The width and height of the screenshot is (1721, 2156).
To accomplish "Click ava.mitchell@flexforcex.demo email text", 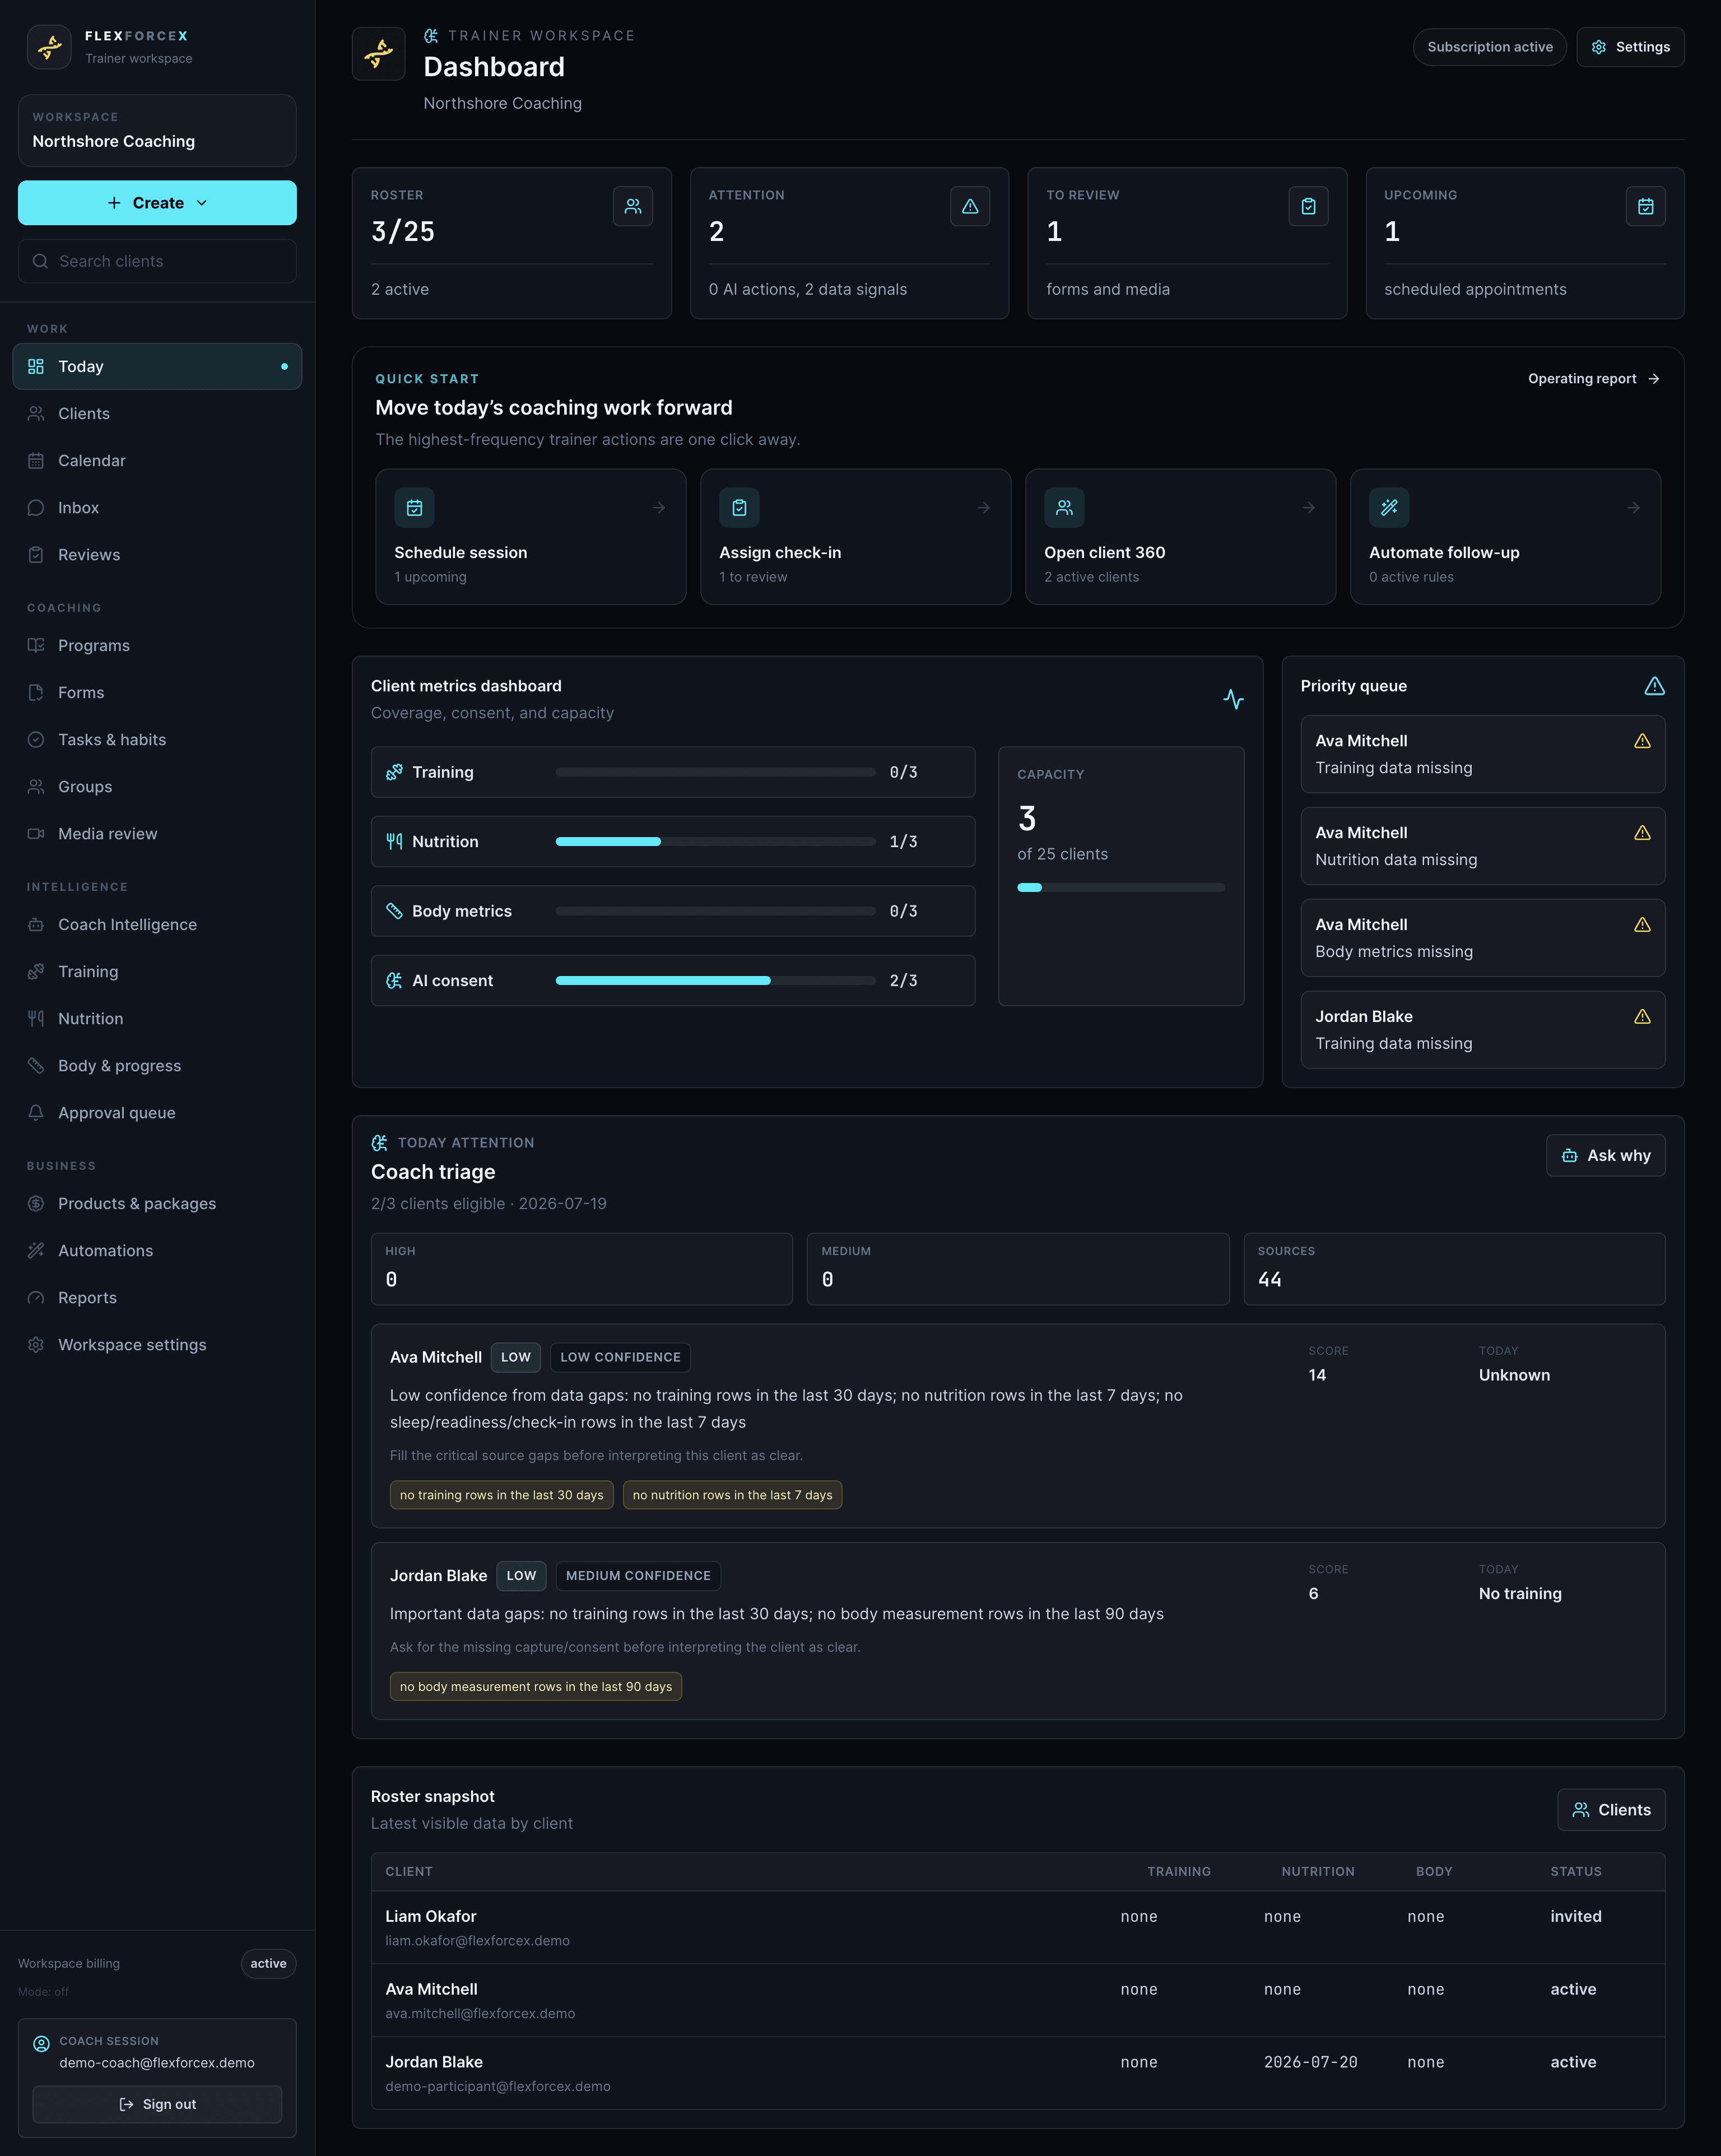I will (x=480, y=2014).
